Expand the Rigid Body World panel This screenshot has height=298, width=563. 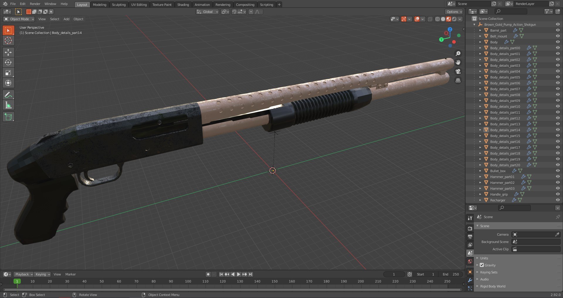pos(493,286)
